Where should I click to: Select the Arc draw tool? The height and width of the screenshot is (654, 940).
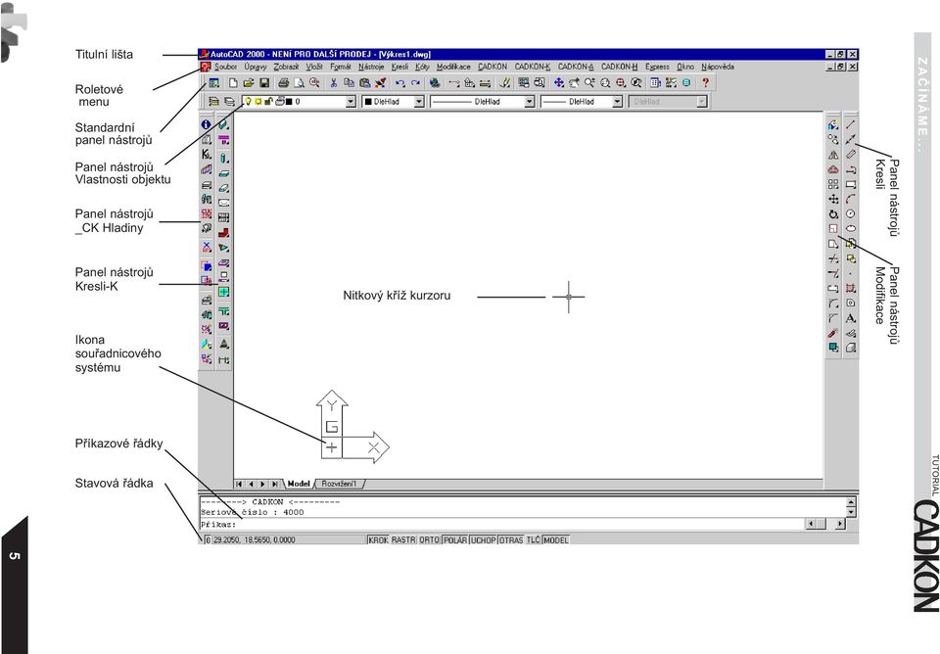point(851,199)
